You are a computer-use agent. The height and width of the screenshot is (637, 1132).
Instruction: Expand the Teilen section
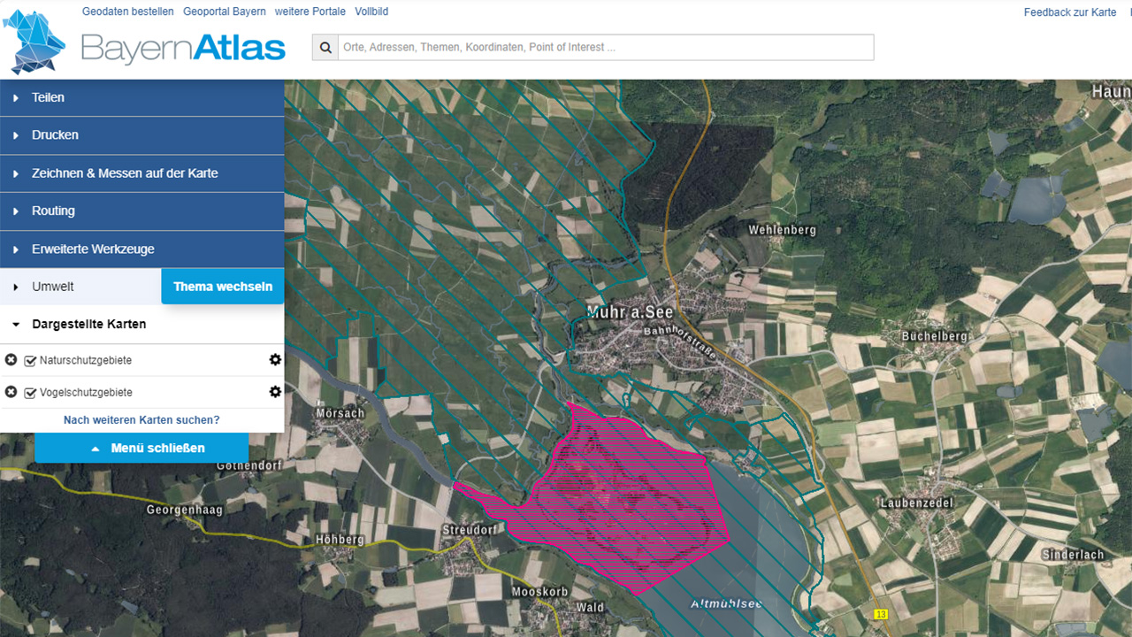tap(141, 97)
